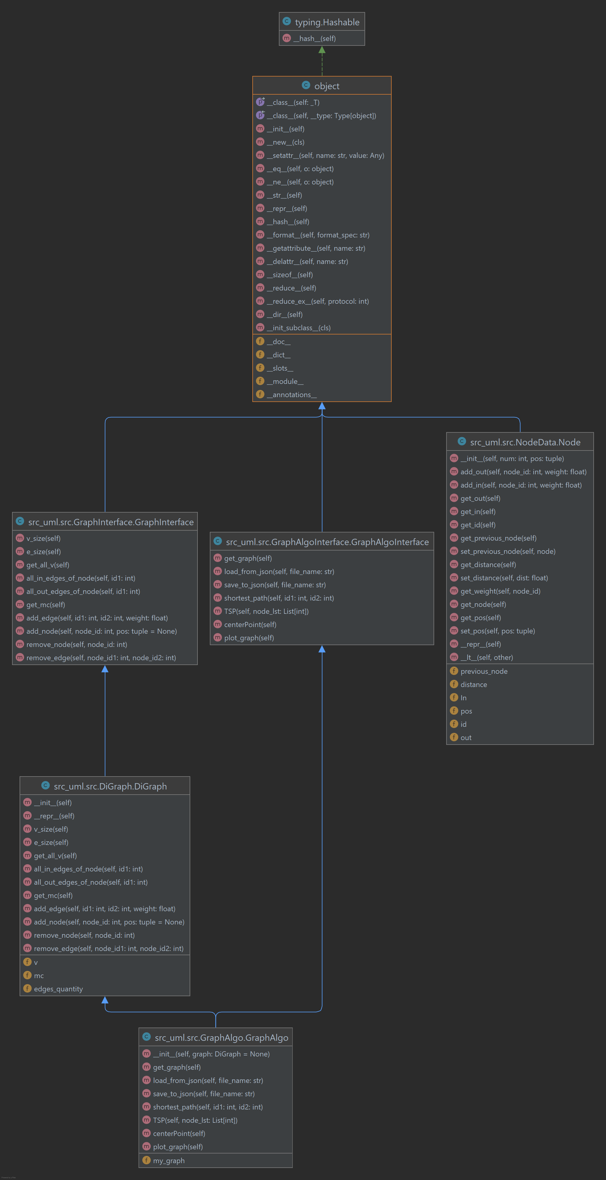Click the class icon of GraphInterface
Viewport: 606px width, 1180px height.
coord(20,521)
